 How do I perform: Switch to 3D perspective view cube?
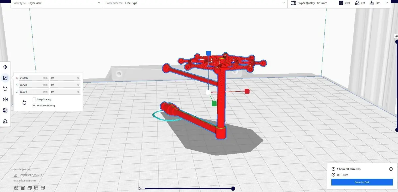coord(16,188)
